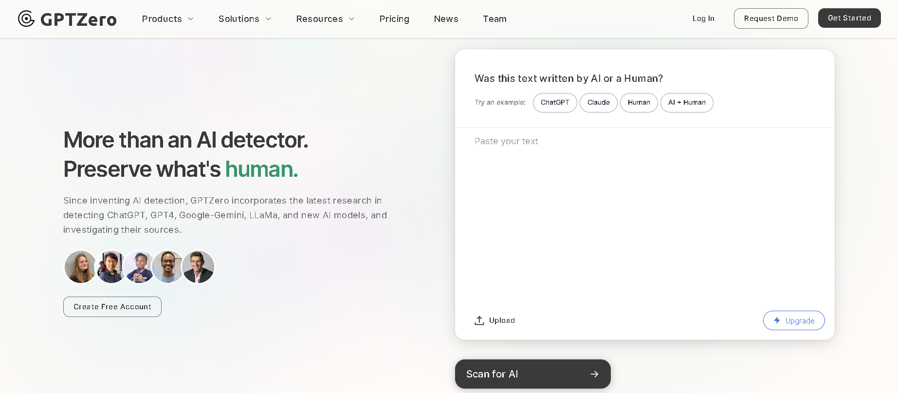This screenshot has height=393, width=897.
Task: Expand the Solutions dropdown chevron
Action: [x=268, y=19]
